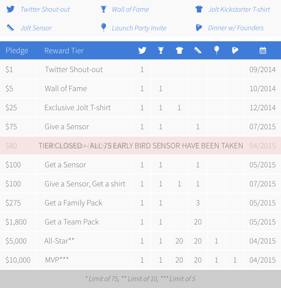Click the faded 04/2015 date in closed tier
The height and width of the screenshot is (288, 281).
(x=262, y=146)
